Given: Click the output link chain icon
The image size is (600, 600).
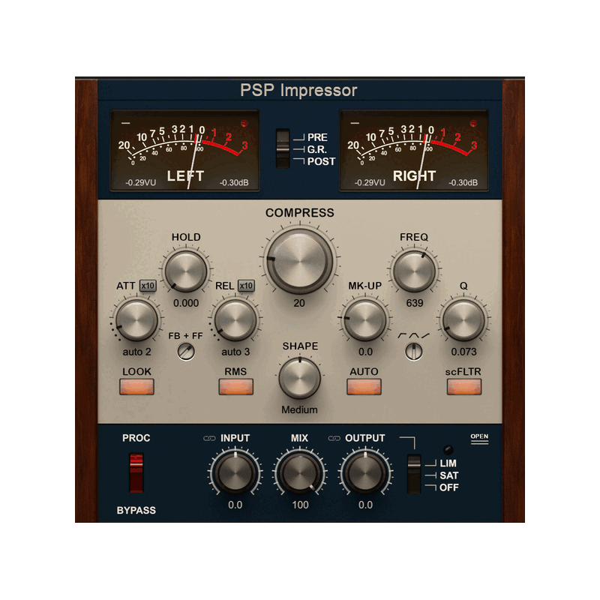Looking at the screenshot, I should [x=334, y=438].
